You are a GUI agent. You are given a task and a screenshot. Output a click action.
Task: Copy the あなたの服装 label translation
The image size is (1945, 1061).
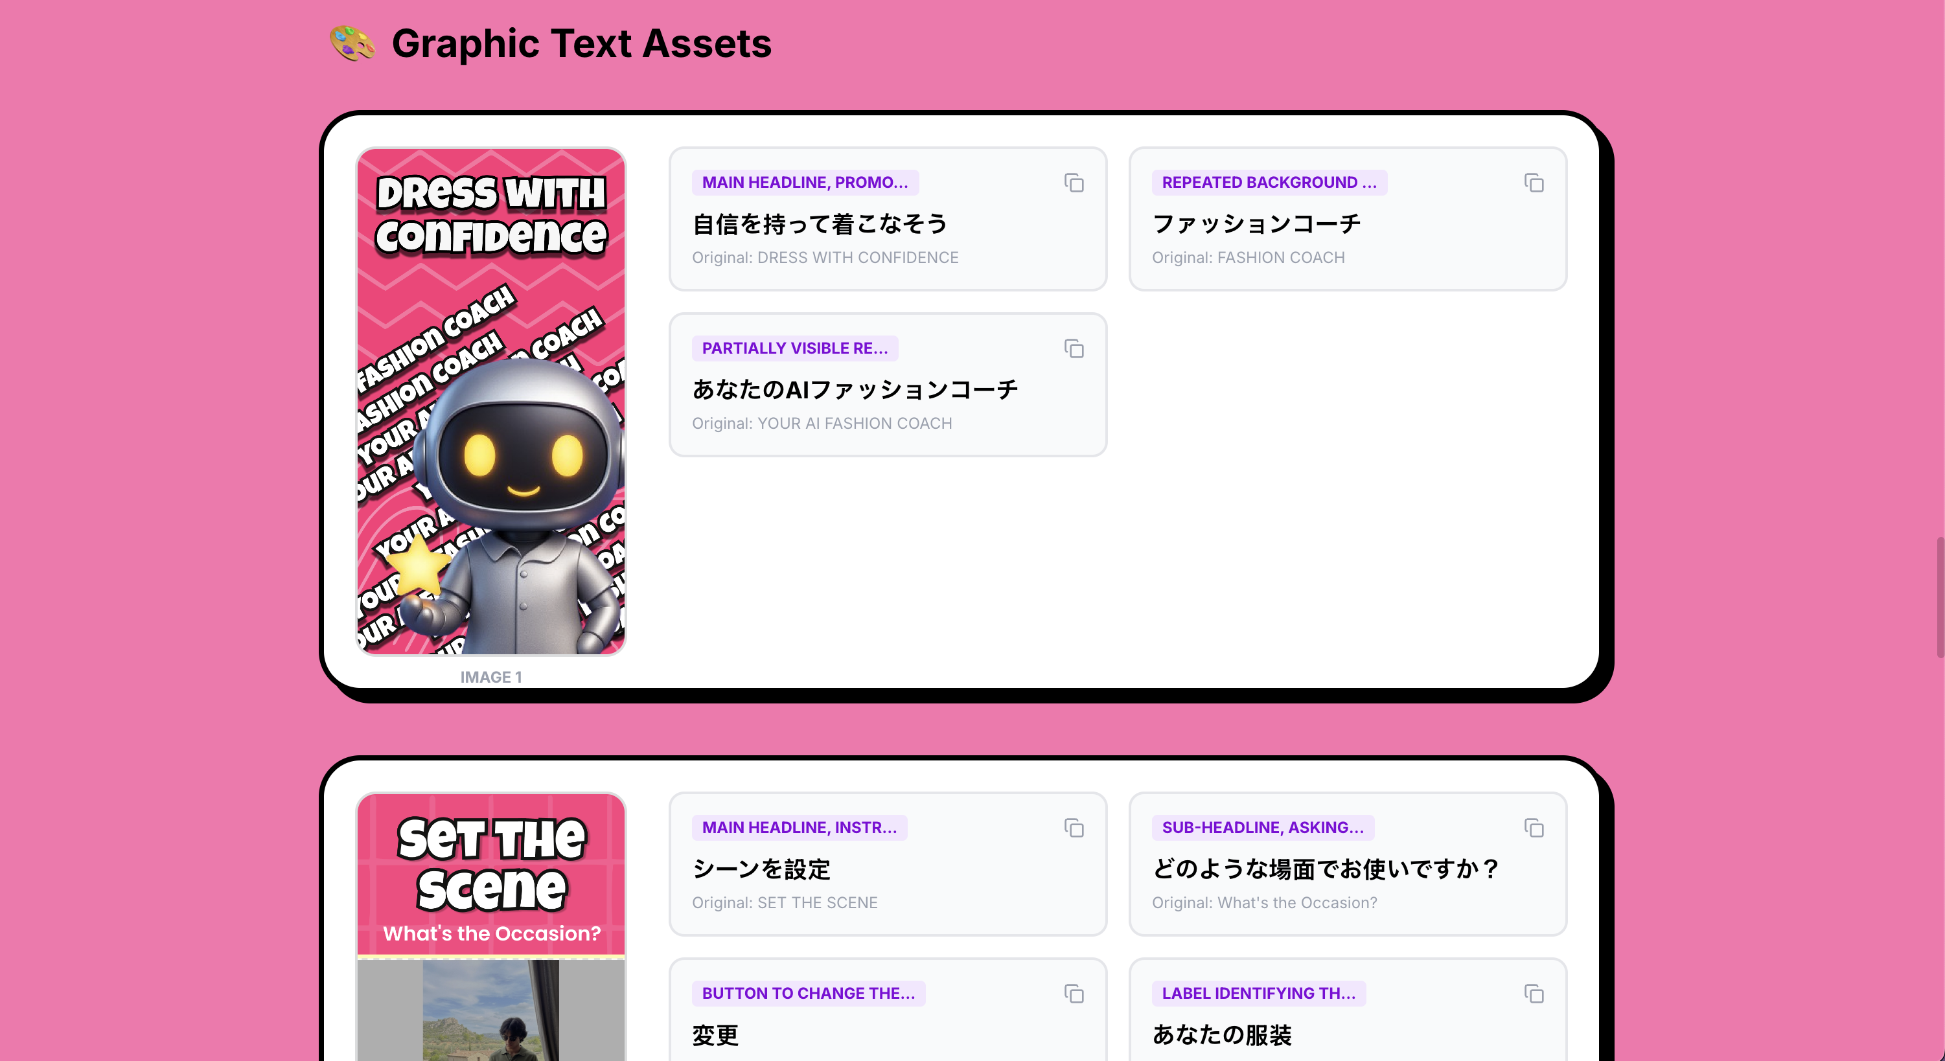click(1534, 994)
